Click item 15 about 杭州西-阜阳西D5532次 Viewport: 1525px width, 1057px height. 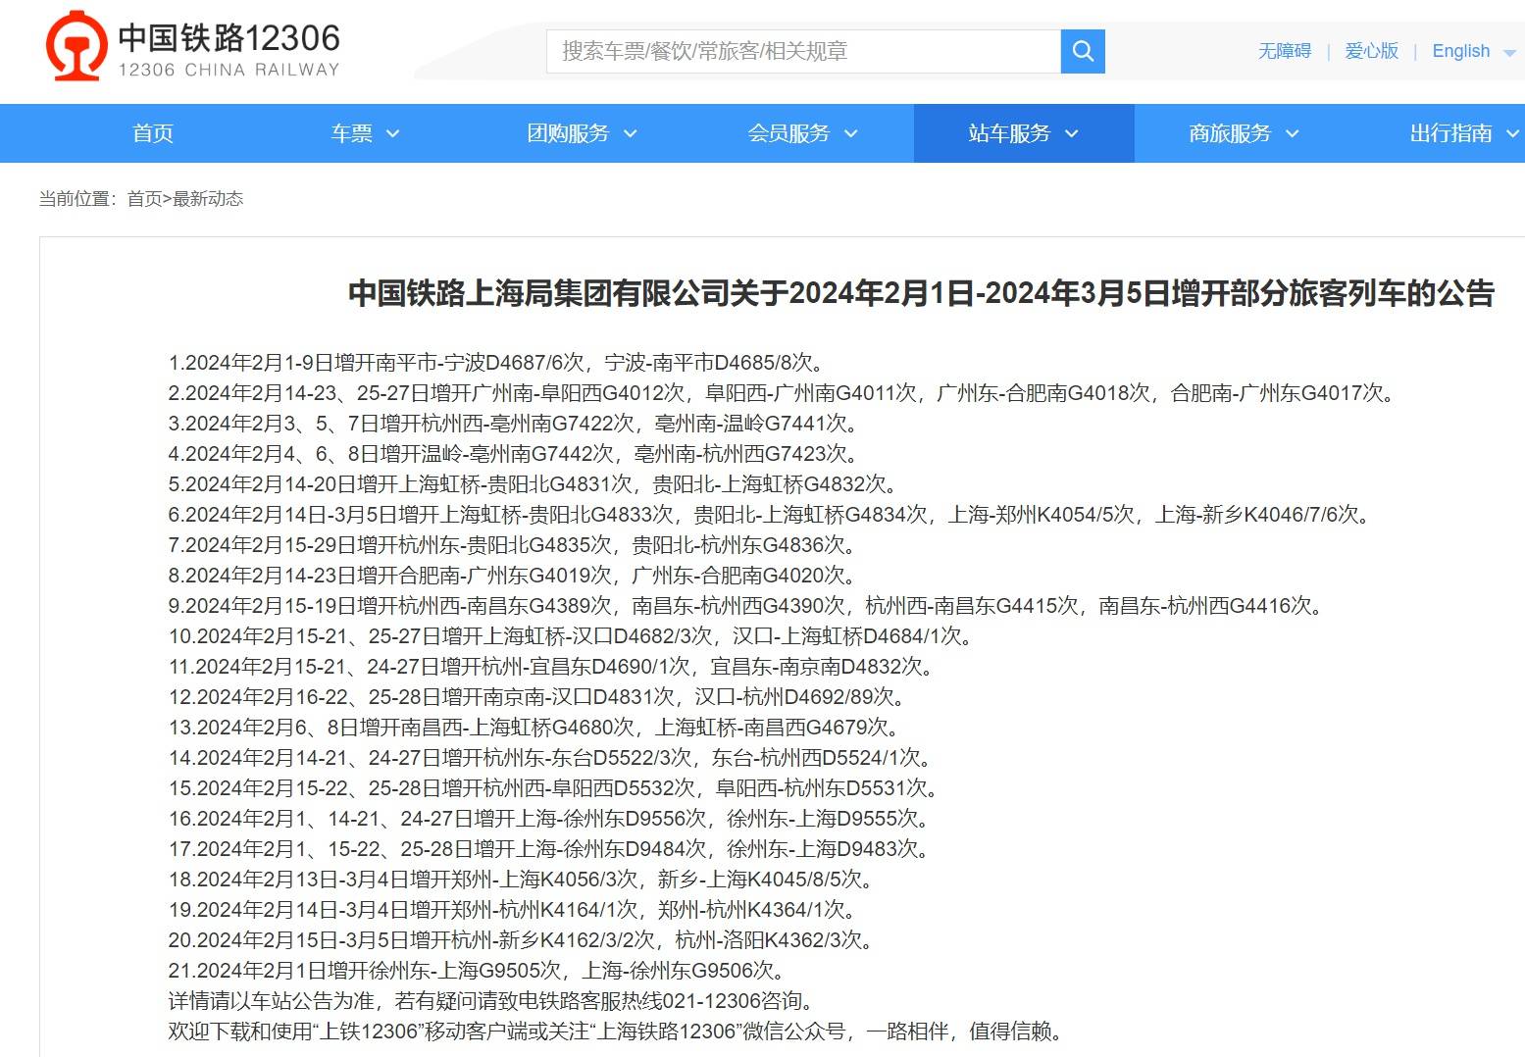555,788
